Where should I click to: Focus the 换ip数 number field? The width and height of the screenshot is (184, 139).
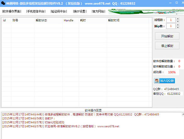171,26
